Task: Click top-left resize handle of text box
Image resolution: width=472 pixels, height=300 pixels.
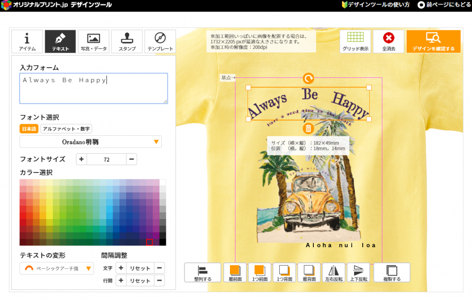Action: point(248,87)
